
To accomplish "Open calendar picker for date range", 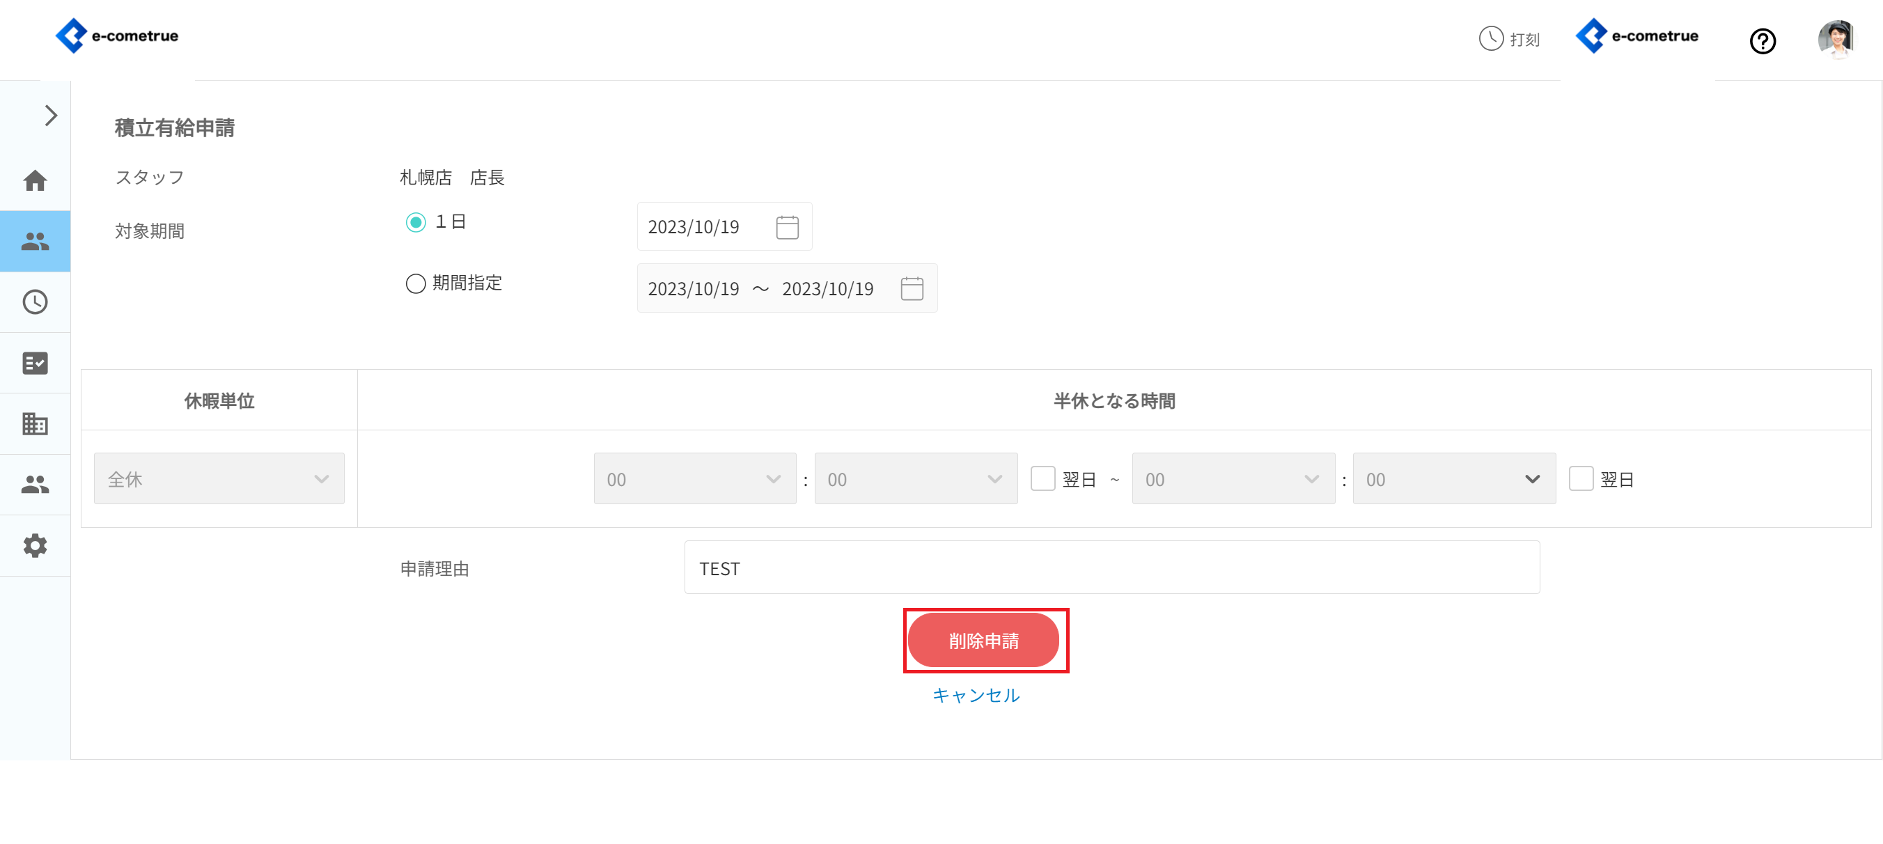I will tap(912, 288).
